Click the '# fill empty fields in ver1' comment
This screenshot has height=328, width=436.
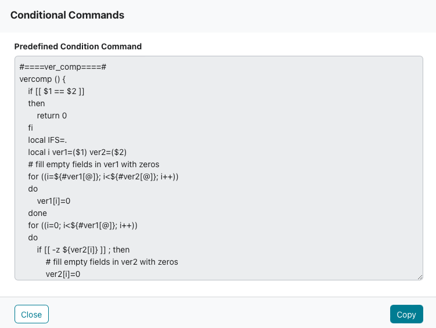point(93,164)
